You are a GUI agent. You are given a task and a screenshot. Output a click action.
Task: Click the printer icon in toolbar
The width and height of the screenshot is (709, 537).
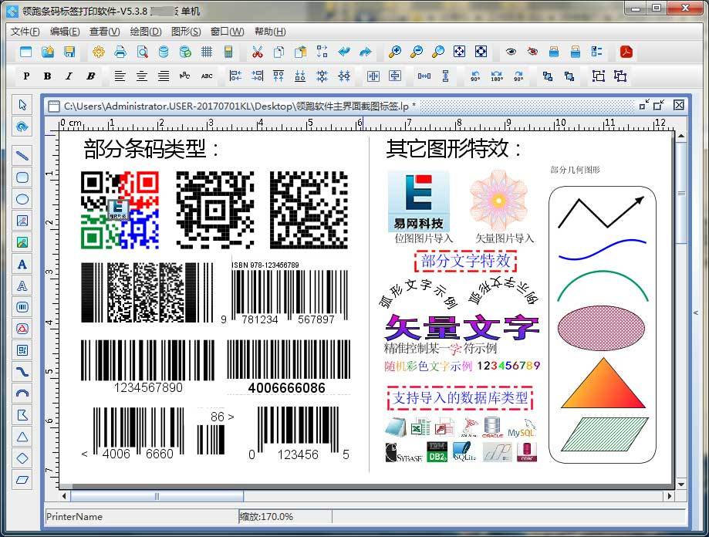pyautogui.click(x=120, y=52)
